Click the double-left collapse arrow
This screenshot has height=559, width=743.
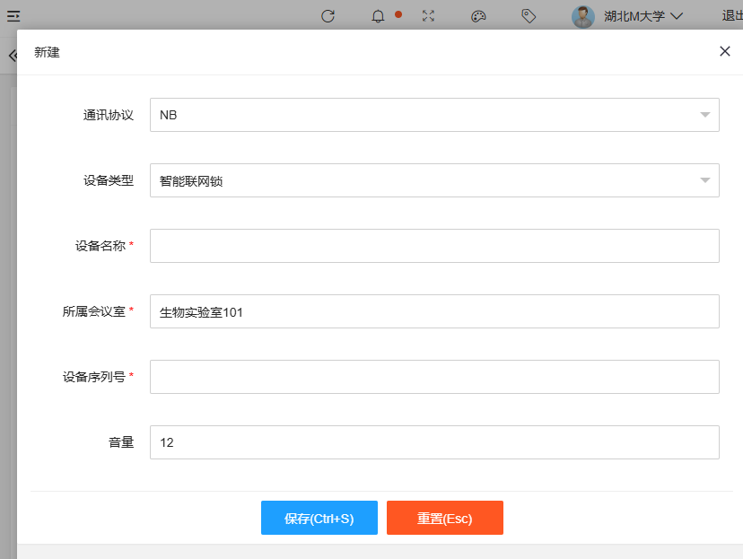12,56
